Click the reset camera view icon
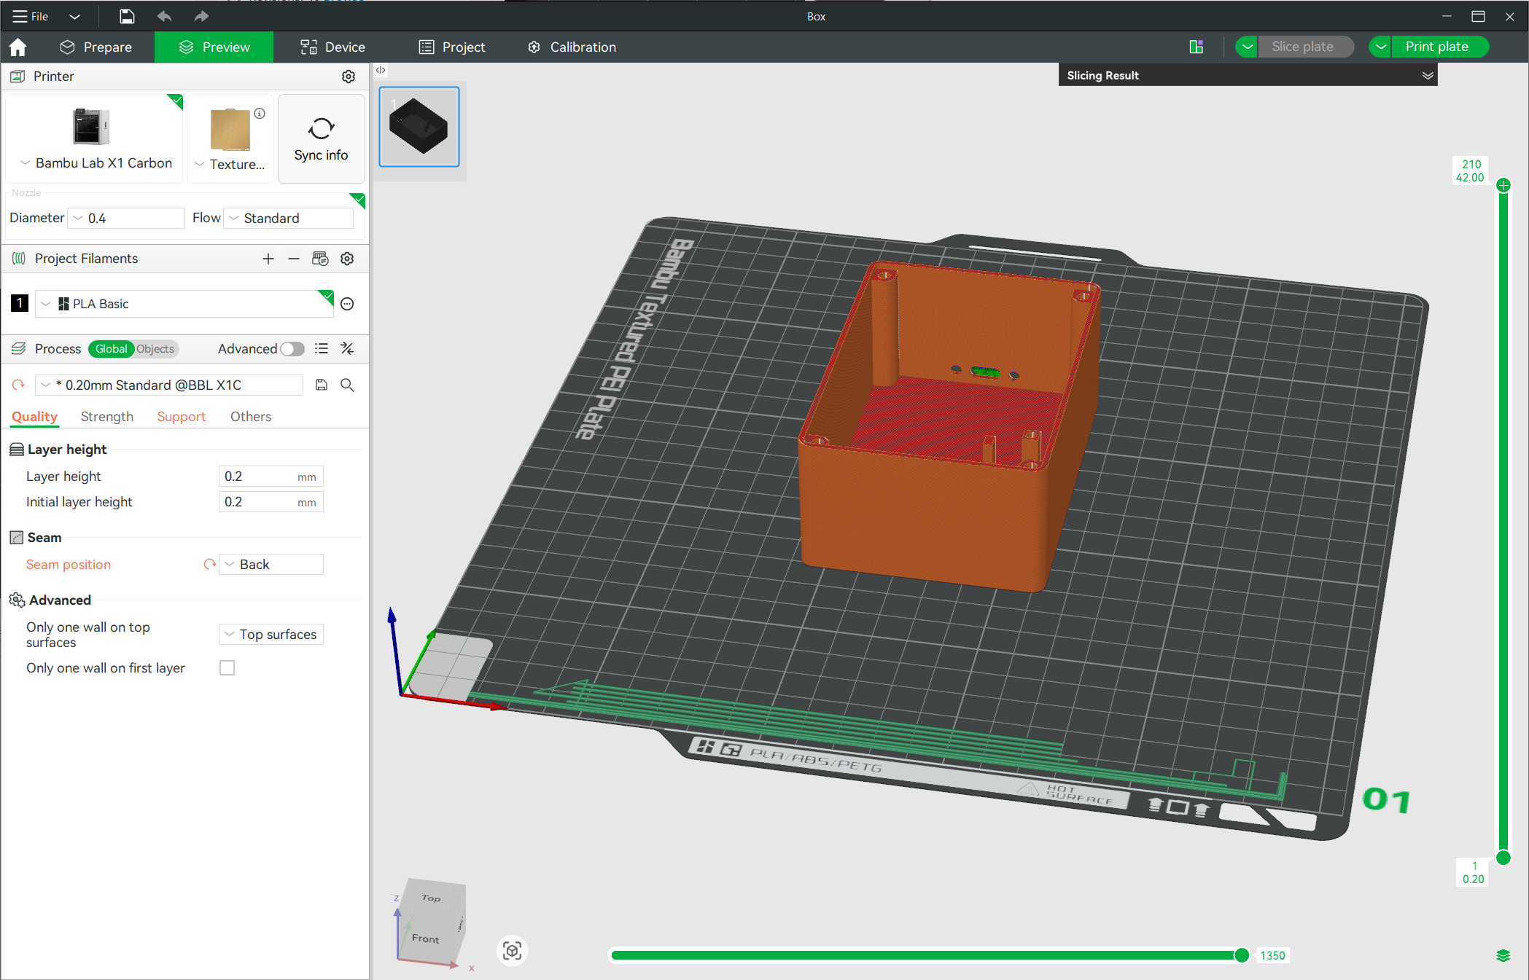The width and height of the screenshot is (1529, 980). tap(512, 951)
